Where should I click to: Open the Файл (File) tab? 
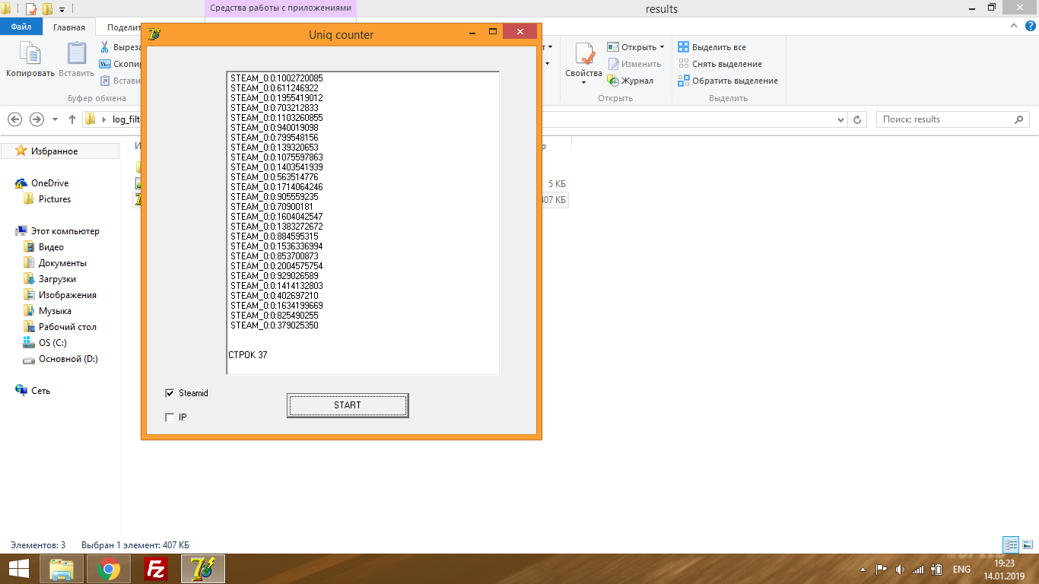[21, 27]
